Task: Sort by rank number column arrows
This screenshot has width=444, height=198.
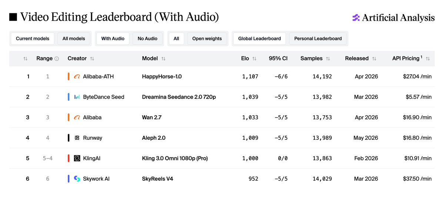Action: (x=26, y=59)
